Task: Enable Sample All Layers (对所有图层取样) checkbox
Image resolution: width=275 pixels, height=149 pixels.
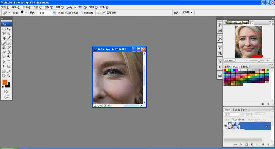Action: point(98,13)
